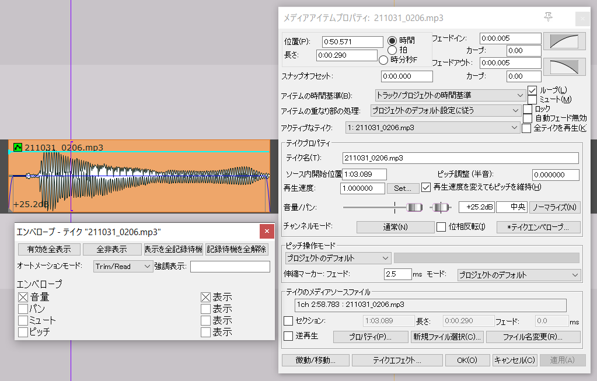This screenshot has width=597, height=381.
Task: Disable the ループ checkbox
Action: coord(532,91)
